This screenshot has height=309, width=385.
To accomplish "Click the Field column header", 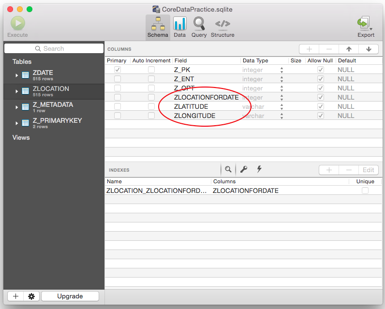I will point(181,60).
